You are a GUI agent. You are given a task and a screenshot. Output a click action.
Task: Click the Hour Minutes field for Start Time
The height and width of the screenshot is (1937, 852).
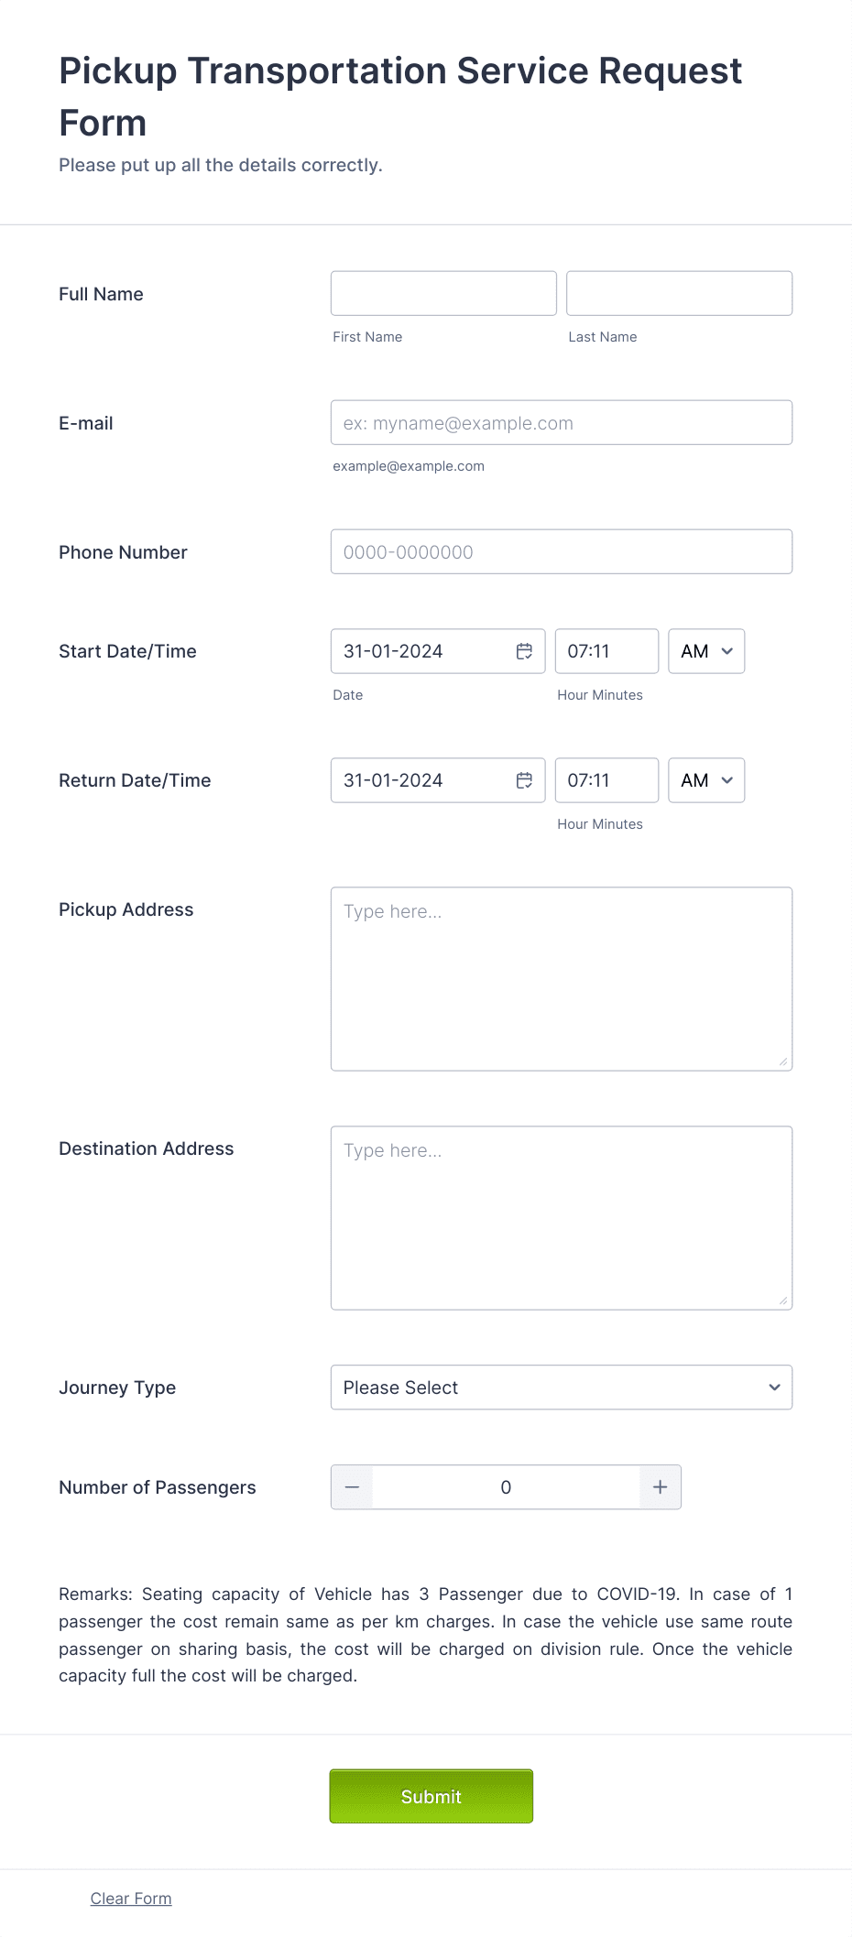pyautogui.click(x=606, y=651)
